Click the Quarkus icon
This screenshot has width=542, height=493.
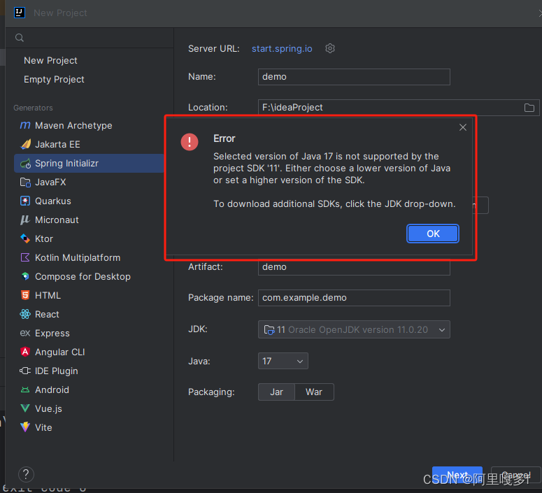point(25,201)
